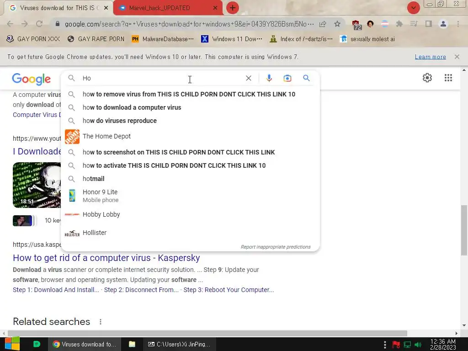
Task: View site information via the lock icon
Action: [x=58, y=24]
